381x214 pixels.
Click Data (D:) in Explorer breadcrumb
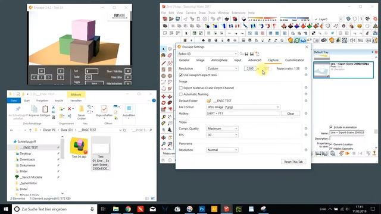67,130
